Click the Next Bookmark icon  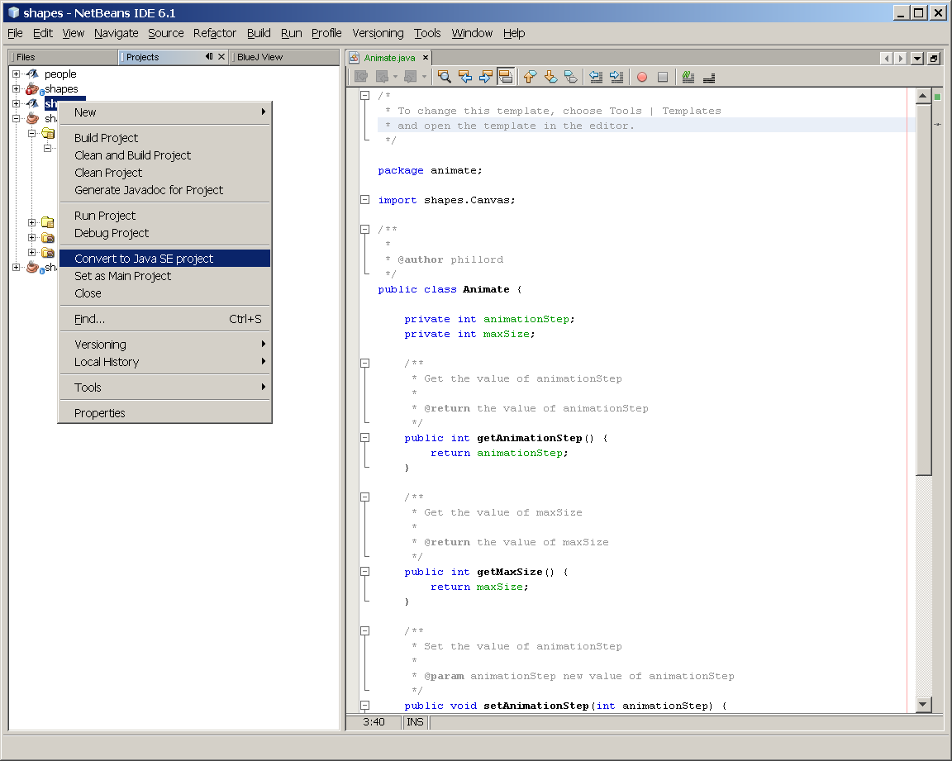550,77
